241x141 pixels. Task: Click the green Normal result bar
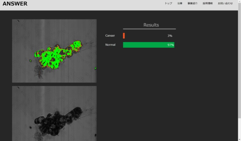click(149, 45)
